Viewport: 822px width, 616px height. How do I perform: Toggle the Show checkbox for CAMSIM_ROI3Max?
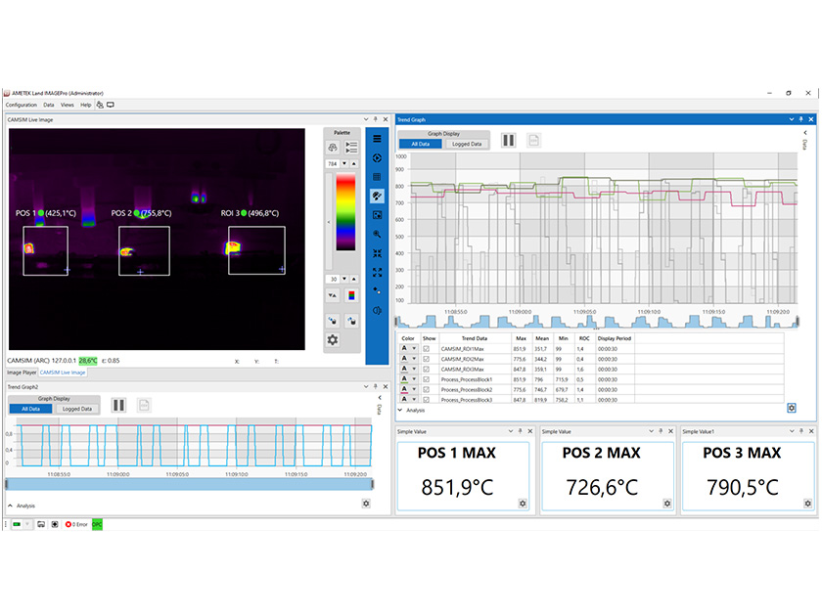[x=426, y=369]
